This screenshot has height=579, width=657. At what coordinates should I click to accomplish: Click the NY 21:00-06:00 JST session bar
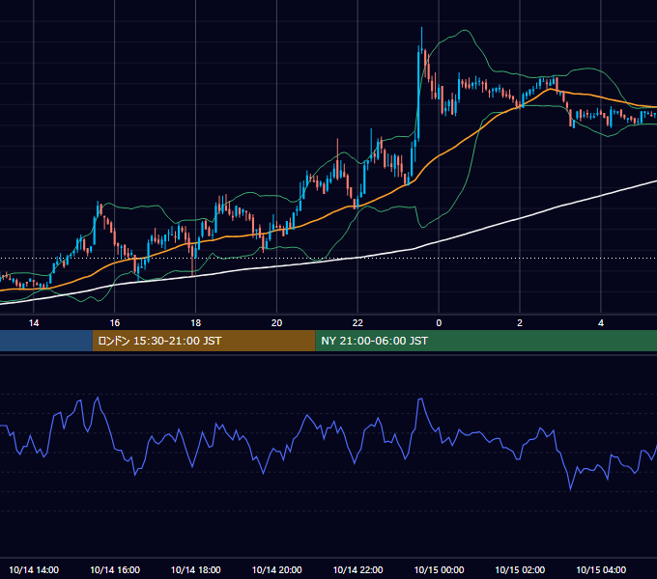[x=486, y=341]
